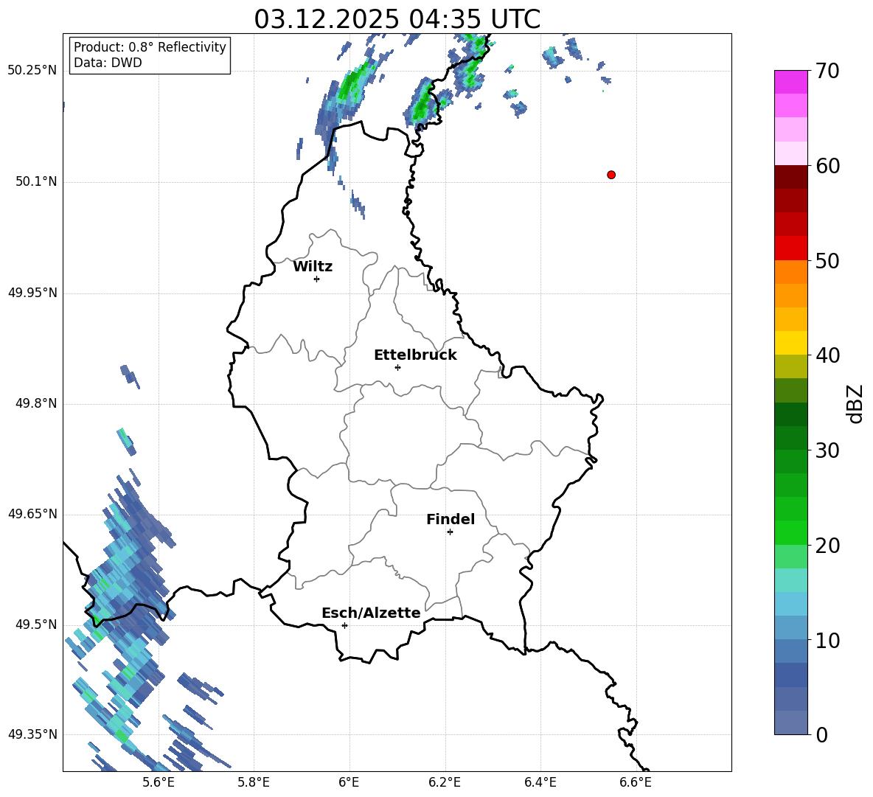Click the Ettelbruck station cross marker

coord(397,367)
